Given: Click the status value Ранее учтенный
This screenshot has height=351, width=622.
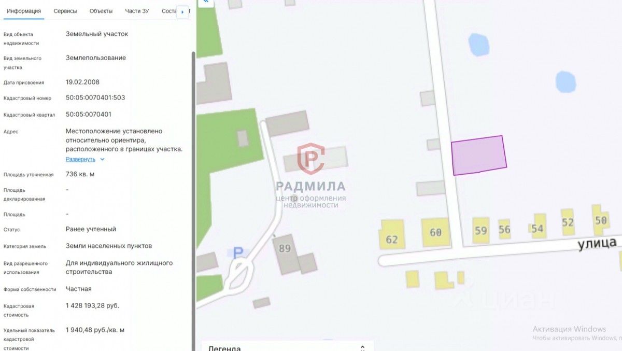Looking at the screenshot, I should [91, 229].
